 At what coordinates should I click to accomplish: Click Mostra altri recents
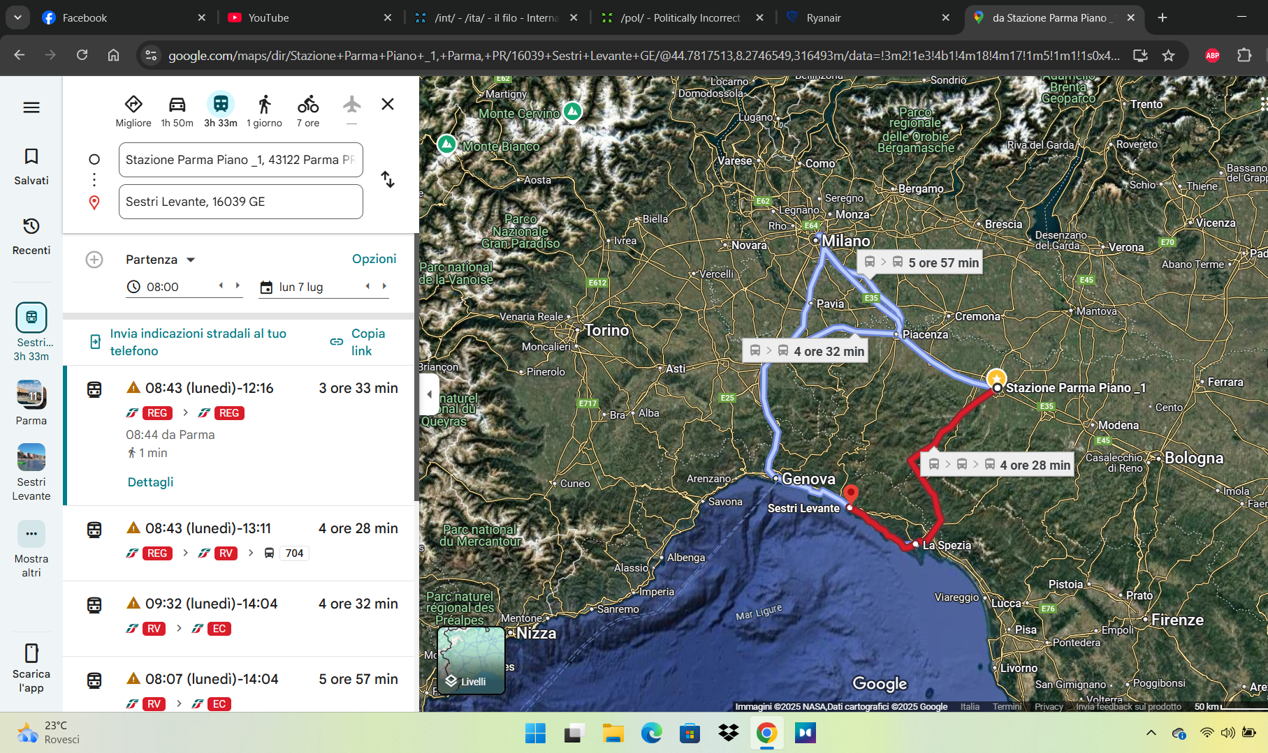point(31,549)
